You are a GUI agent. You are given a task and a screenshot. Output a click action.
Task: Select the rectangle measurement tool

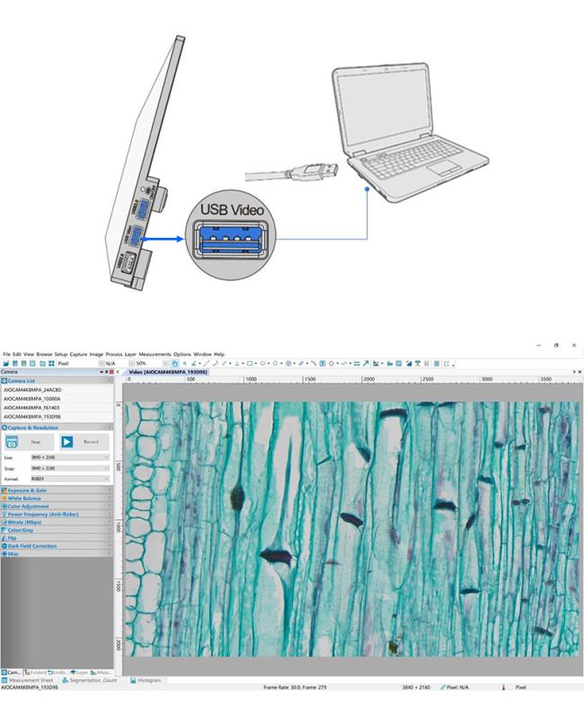click(x=249, y=364)
